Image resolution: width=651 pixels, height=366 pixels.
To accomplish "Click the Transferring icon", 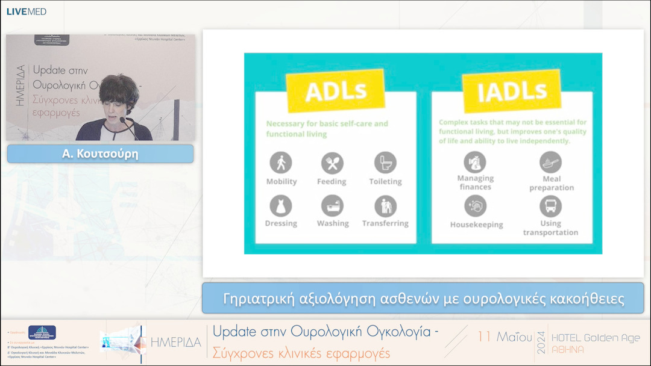I will (x=385, y=206).
